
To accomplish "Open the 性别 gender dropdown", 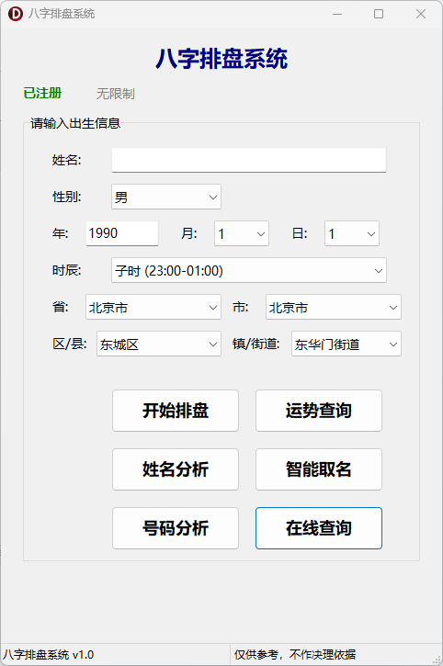I will (166, 197).
